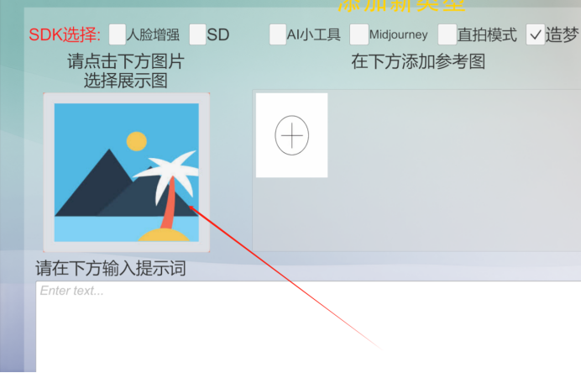This screenshot has height=373, width=581.
Task: Click the Midjourney label text
Action: coord(398,34)
